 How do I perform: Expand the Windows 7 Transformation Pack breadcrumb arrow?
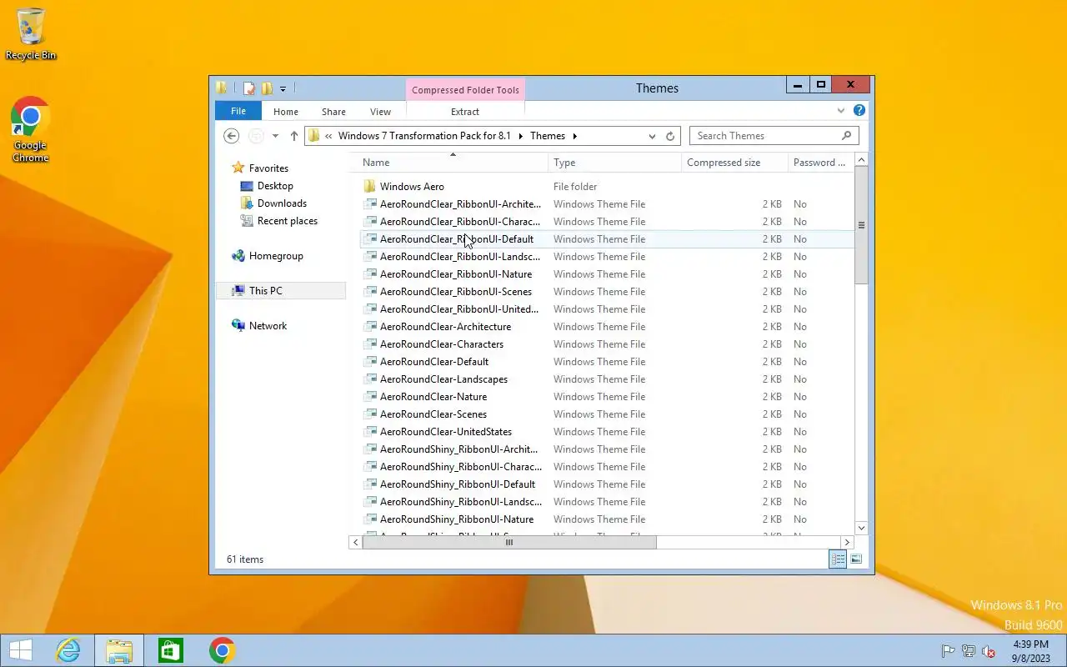coord(520,136)
